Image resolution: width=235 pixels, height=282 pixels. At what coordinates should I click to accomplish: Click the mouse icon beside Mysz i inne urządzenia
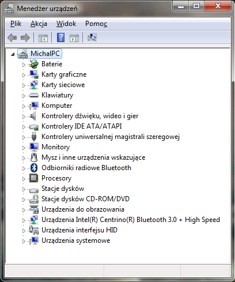pyautogui.click(x=34, y=157)
